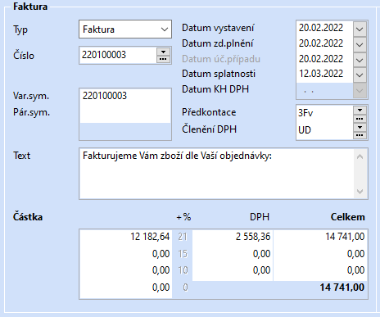
Task: Click into Text field with Fakturujeme message
Action: pyautogui.click(x=217, y=174)
